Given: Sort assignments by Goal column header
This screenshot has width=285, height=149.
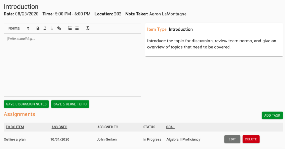Looking at the screenshot, I should click(x=170, y=127).
